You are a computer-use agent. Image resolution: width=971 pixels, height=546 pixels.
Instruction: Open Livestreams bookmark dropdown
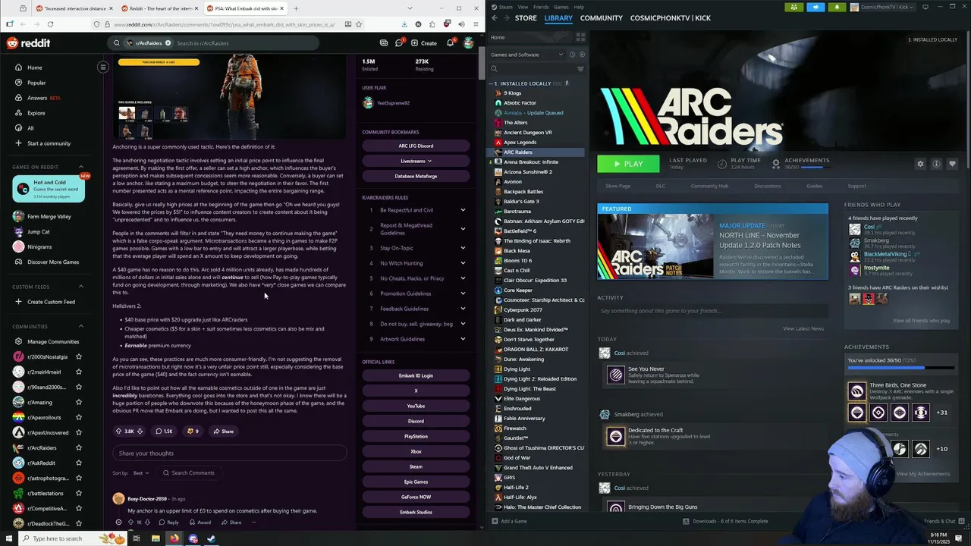416,161
